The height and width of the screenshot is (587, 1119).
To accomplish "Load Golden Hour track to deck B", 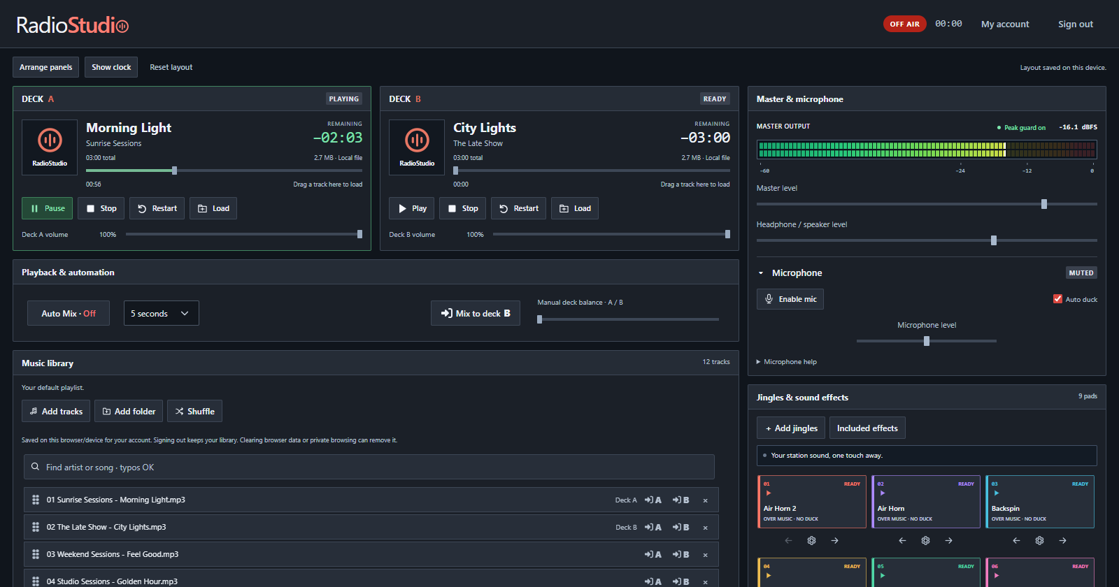I will (681, 581).
